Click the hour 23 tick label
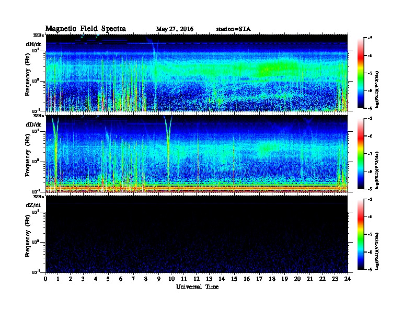Image resolution: width=414 pixels, height=320 pixels. pos(335,279)
